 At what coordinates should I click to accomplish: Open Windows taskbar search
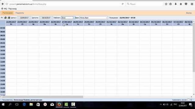pyautogui.click(x=10, y=104)
